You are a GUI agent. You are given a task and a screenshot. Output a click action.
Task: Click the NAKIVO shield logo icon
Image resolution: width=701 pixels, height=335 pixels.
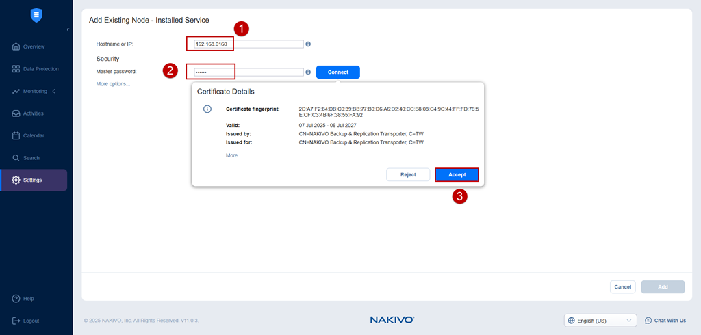tap(36, 15)
